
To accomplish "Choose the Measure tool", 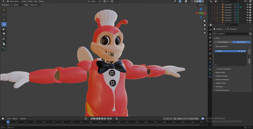I will [x=4, y=43].
